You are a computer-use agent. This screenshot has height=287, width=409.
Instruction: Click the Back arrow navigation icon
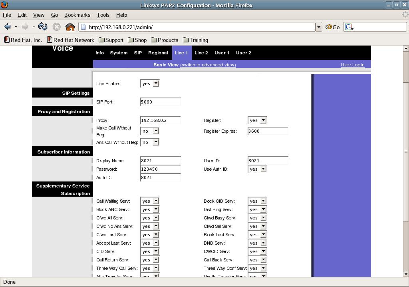click(7, 27)
